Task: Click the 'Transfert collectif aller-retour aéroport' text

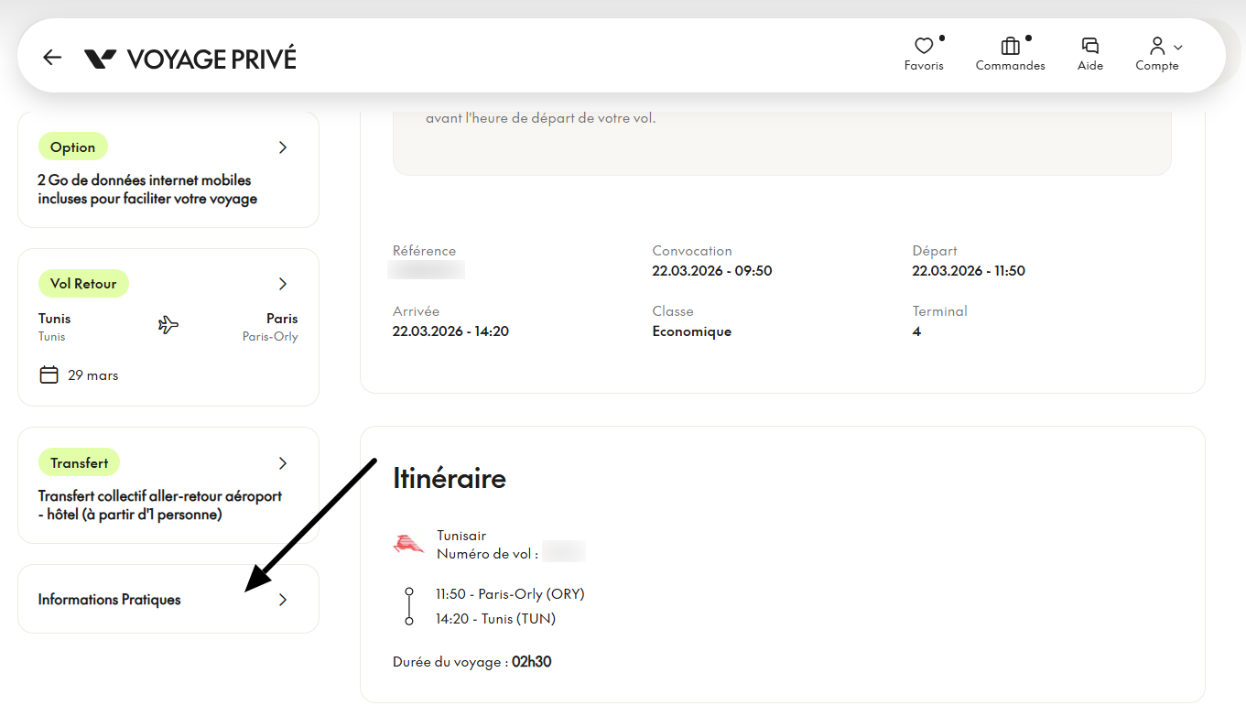Action: pos(160,496)
